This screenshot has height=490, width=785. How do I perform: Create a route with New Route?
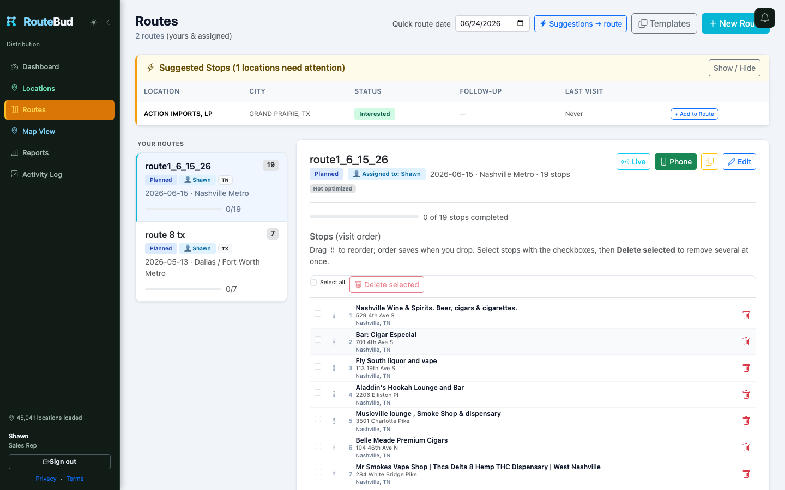coord(735,23)
